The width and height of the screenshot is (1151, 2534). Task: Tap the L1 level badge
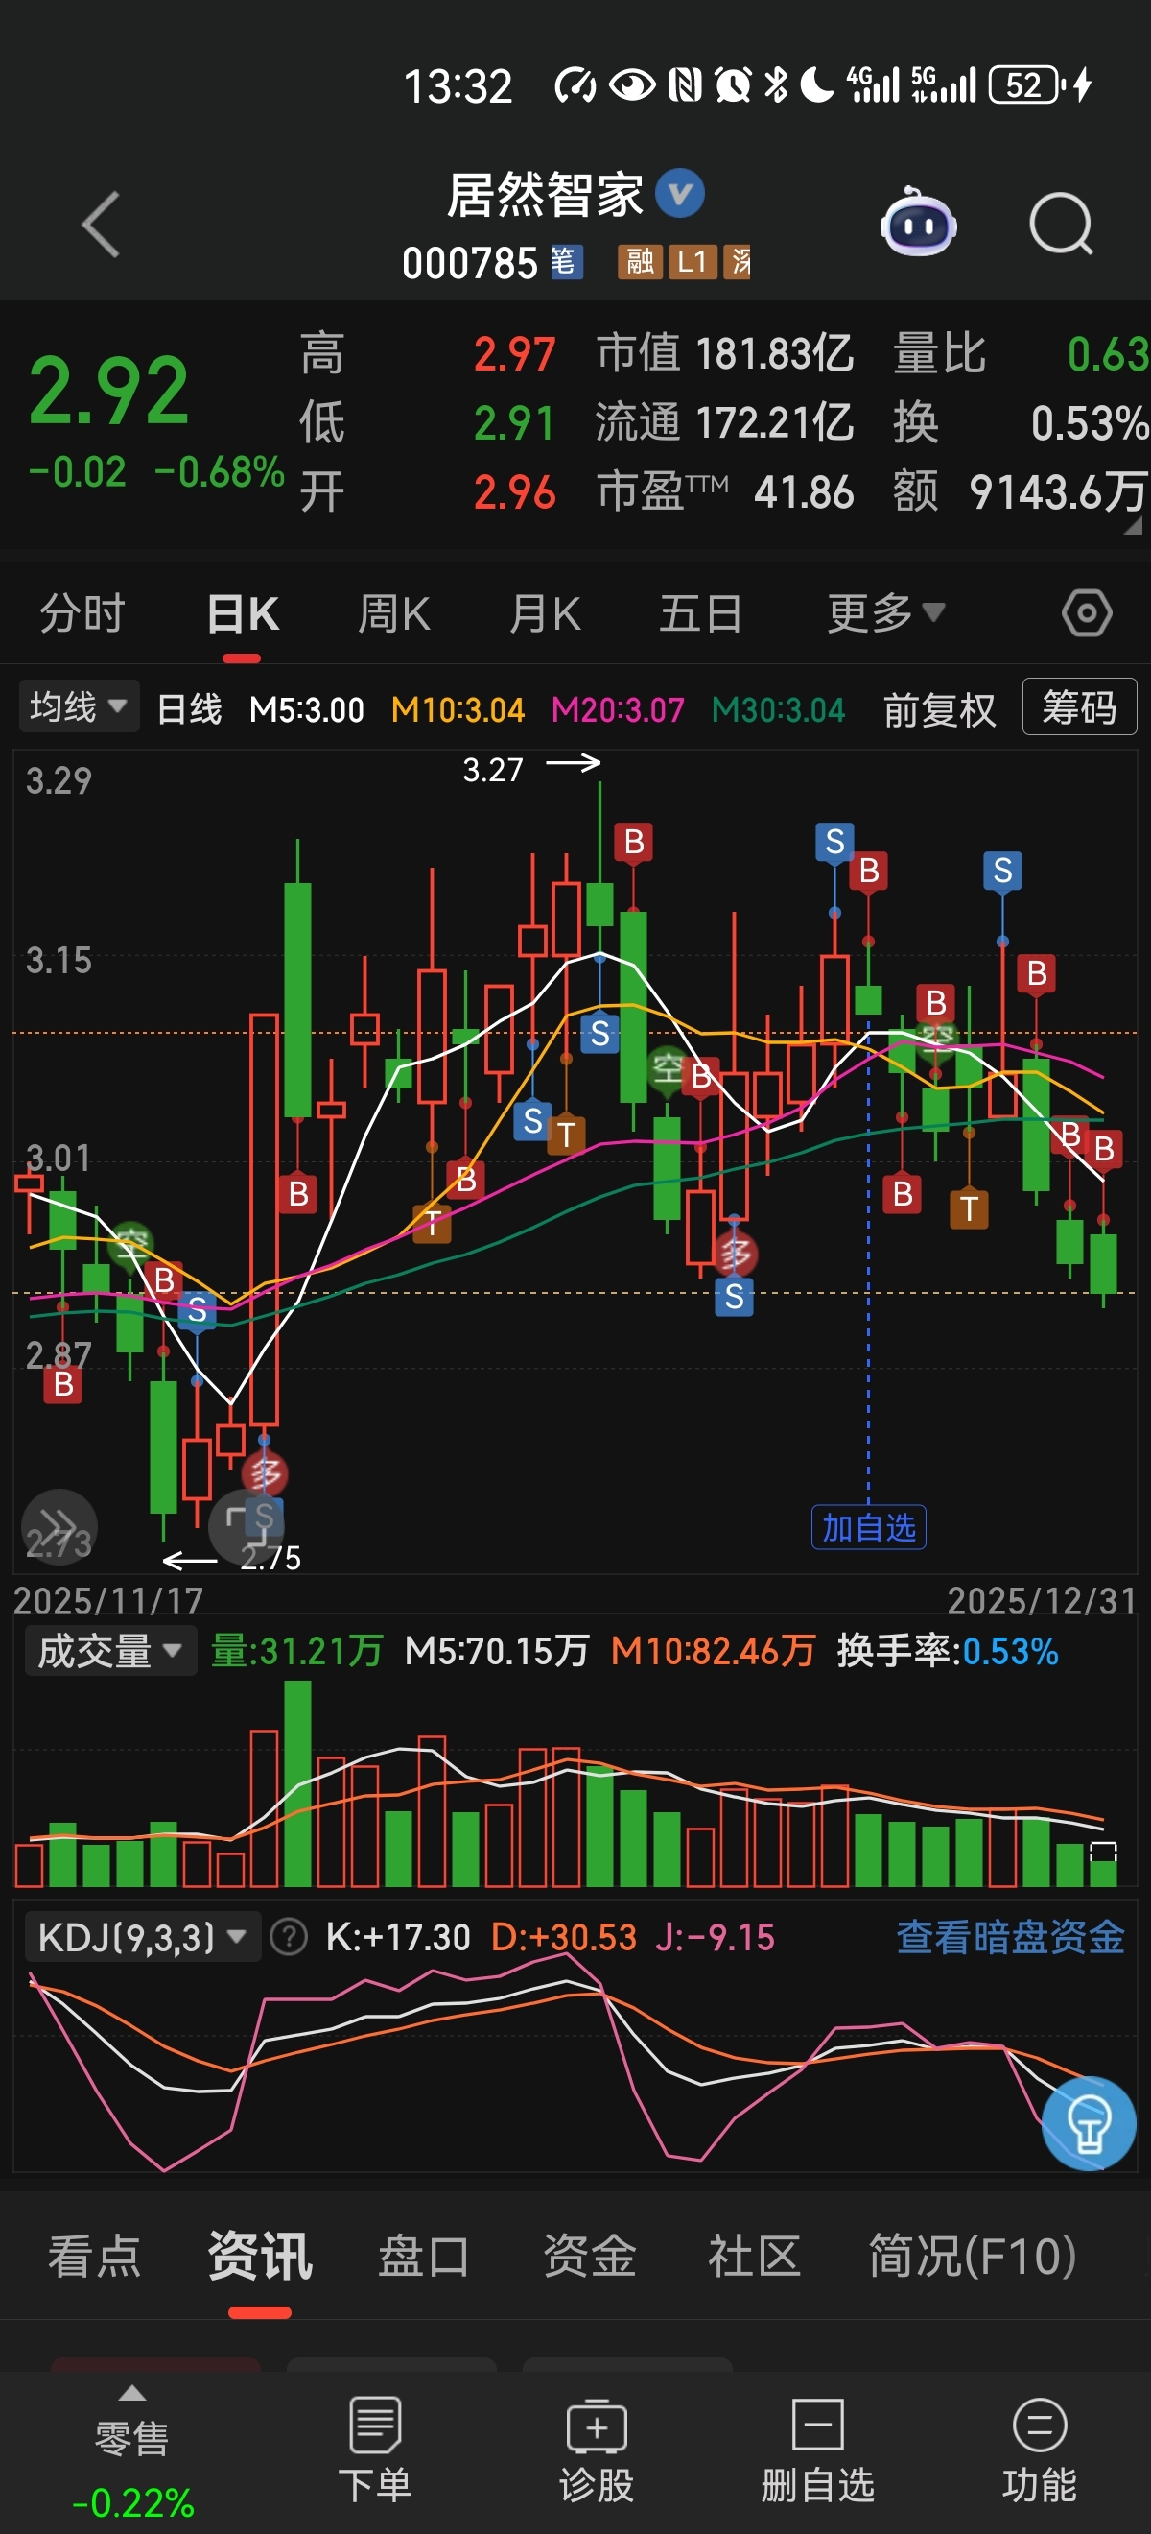point(693,262)
